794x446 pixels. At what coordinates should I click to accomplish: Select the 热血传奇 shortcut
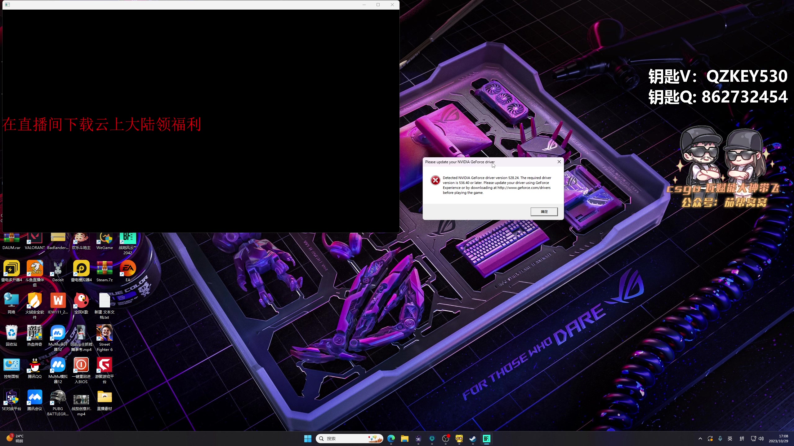coord(35,336)
